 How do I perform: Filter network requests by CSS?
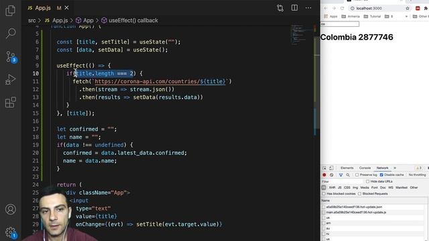coord(347,187)
